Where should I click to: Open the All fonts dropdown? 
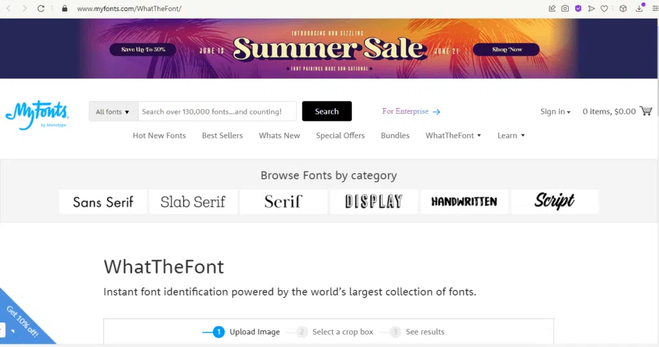tap(113, 111)
